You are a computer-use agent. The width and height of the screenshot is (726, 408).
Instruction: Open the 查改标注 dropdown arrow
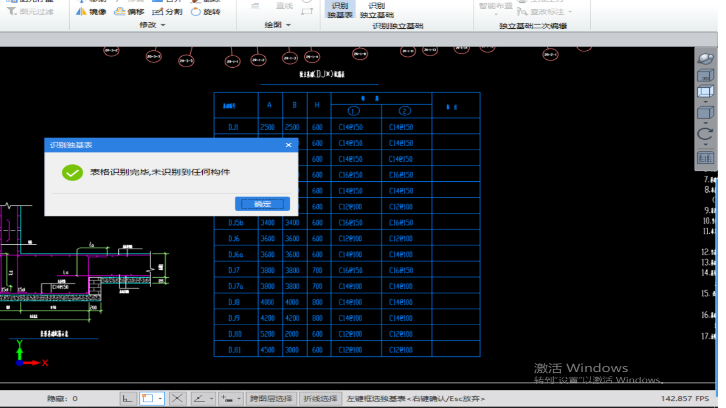(570, 12)
